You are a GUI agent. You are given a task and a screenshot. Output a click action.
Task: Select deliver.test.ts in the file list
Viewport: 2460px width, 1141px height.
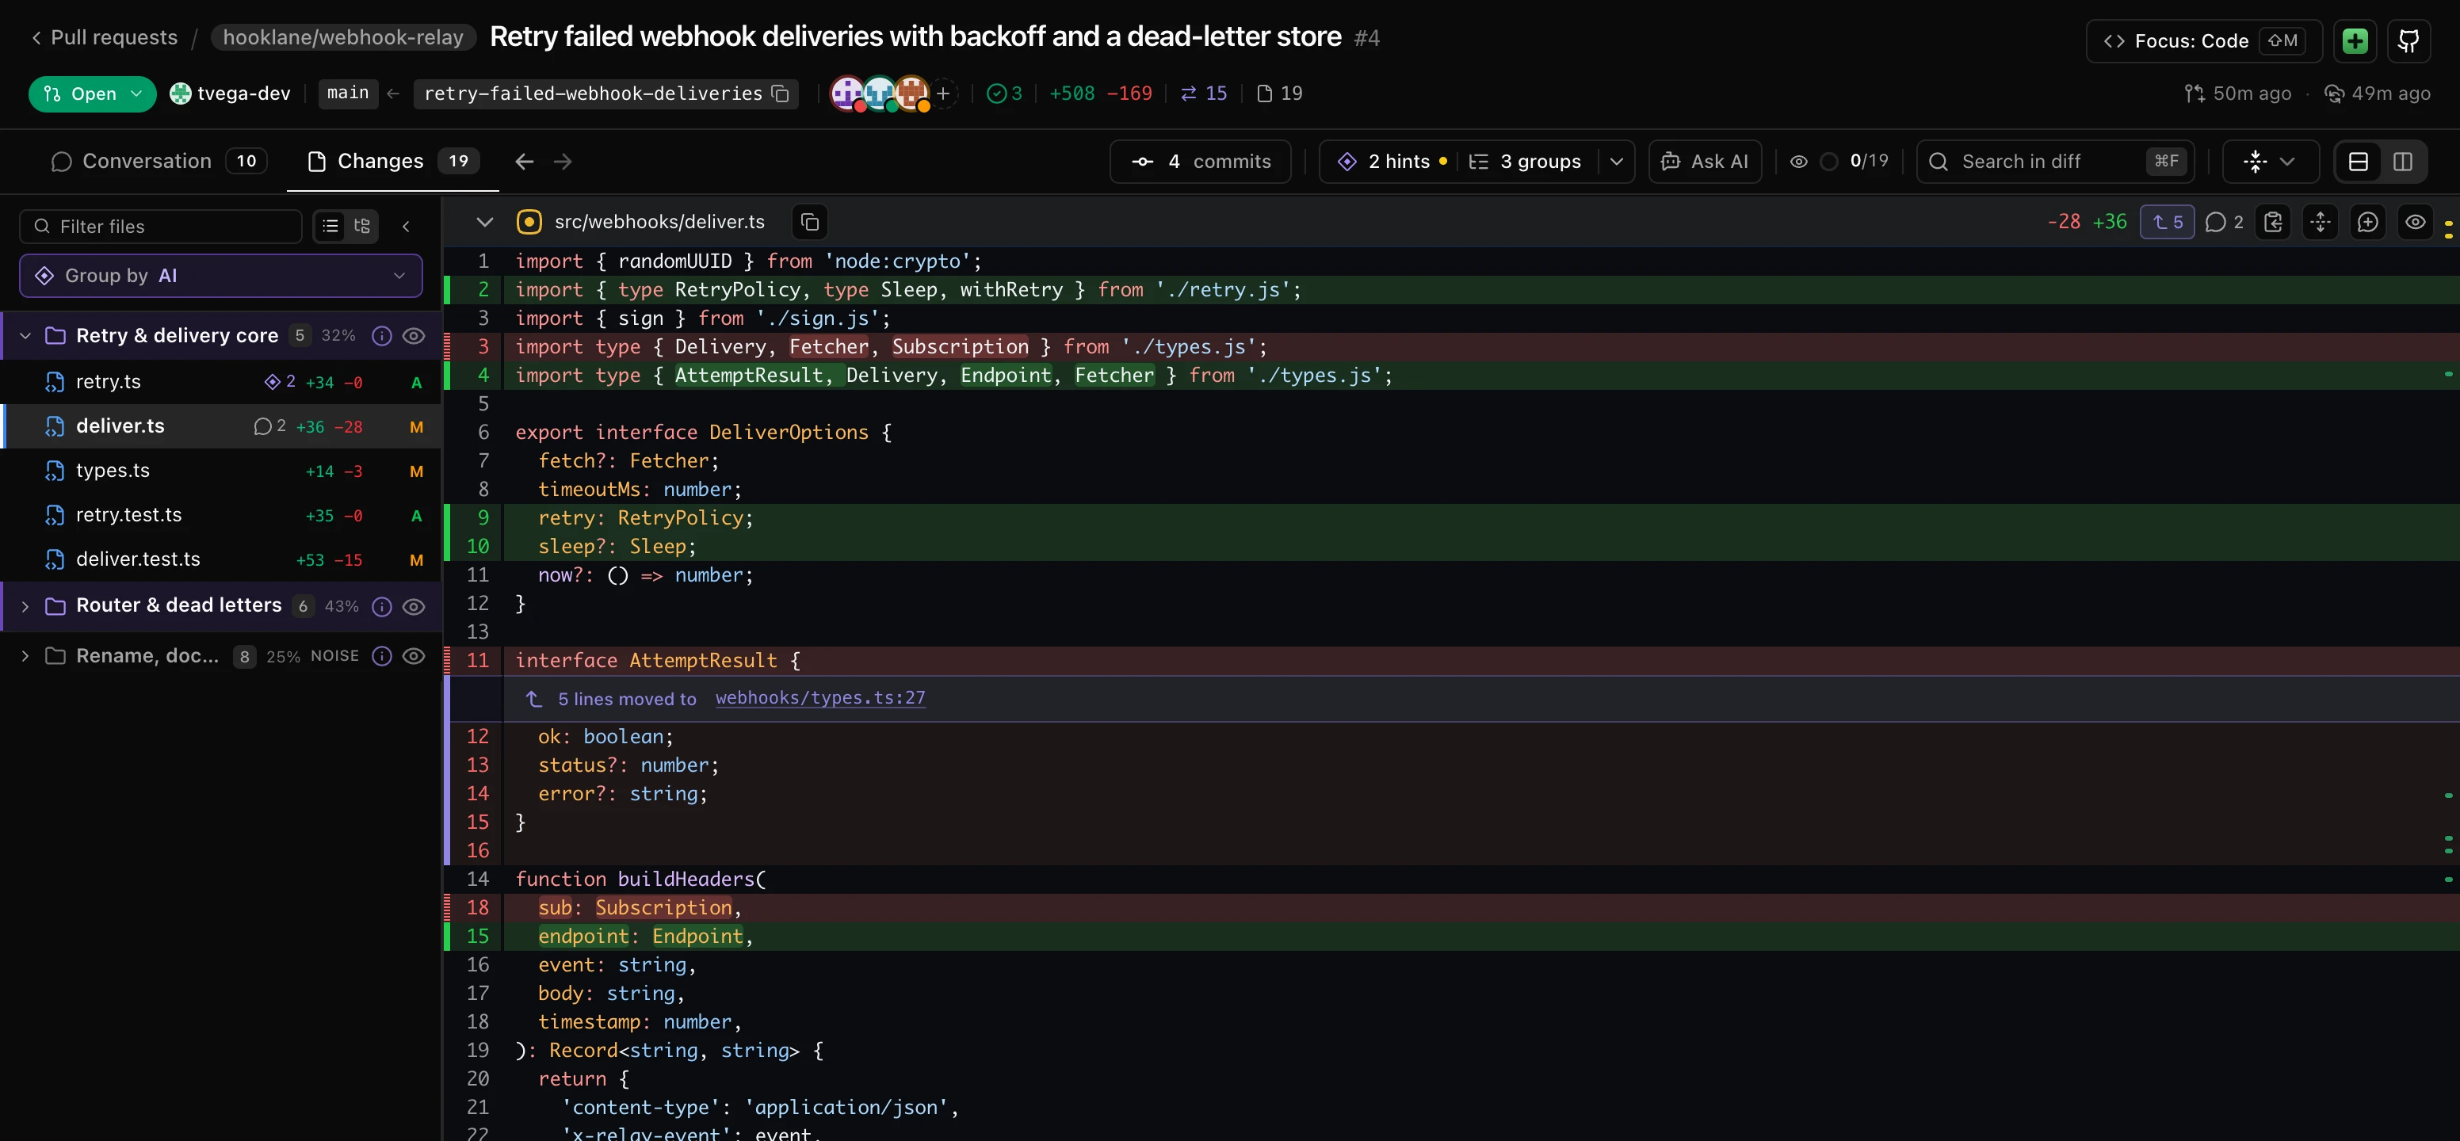[222, 559]
